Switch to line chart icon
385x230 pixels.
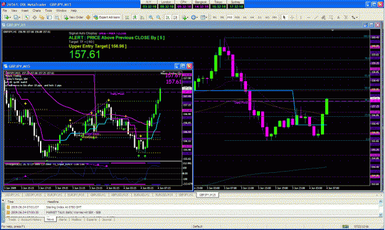(x=142, y=17)
